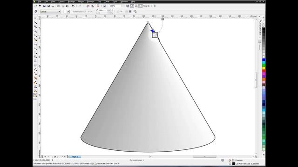Expand the Undo history dropdown arrow

[76, 6]
